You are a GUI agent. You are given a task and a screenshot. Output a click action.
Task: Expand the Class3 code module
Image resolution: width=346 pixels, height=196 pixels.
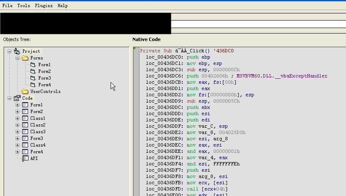point(18,132)
